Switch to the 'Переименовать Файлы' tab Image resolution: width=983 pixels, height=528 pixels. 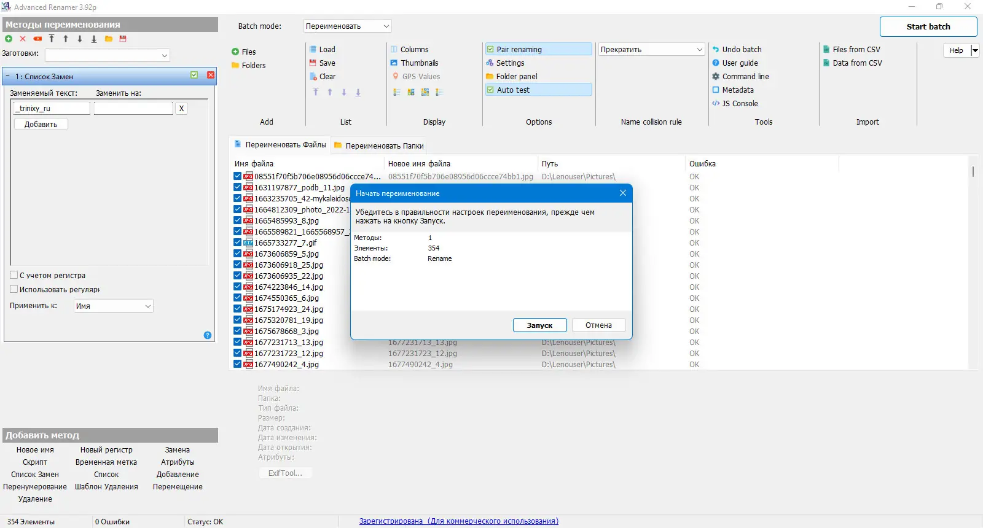tap(280, 145)
